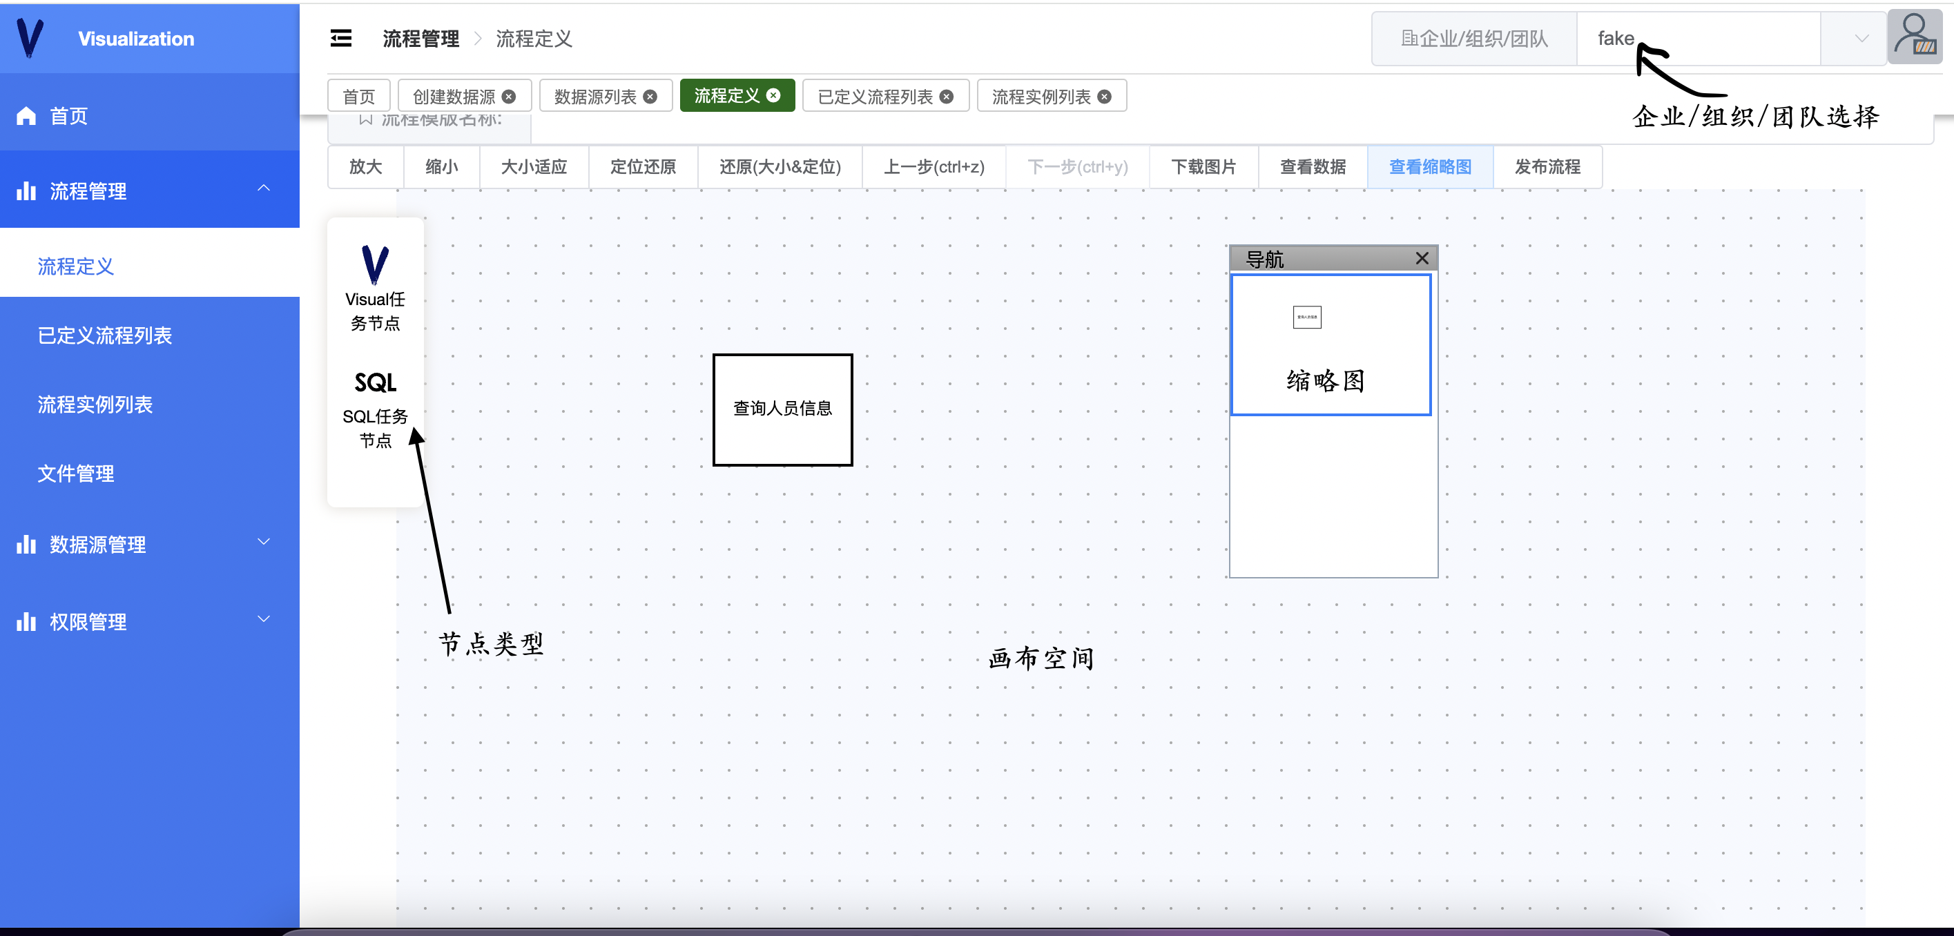
Task: Close the 流程实例列表 tab
Action: pyautogui.click(x=1105, y=97)
